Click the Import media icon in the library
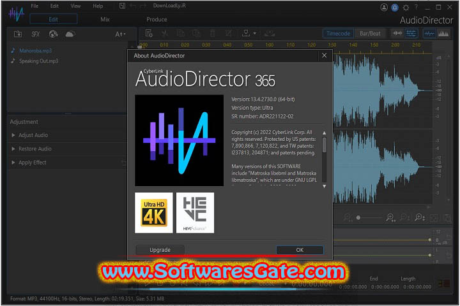The width and height of the screenshot is (460, 306). [x=18, y=34]
